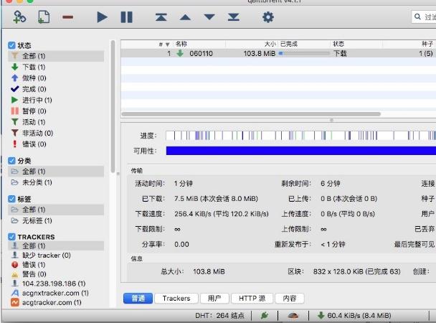This screenshot has height=323, width=436.
Task: Click the add torrent link icon
Action: coord(19,17)
